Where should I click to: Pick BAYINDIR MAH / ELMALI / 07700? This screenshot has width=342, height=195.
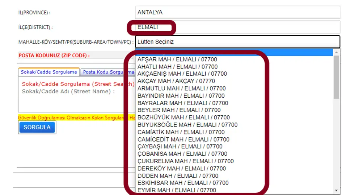coord(181,96)
